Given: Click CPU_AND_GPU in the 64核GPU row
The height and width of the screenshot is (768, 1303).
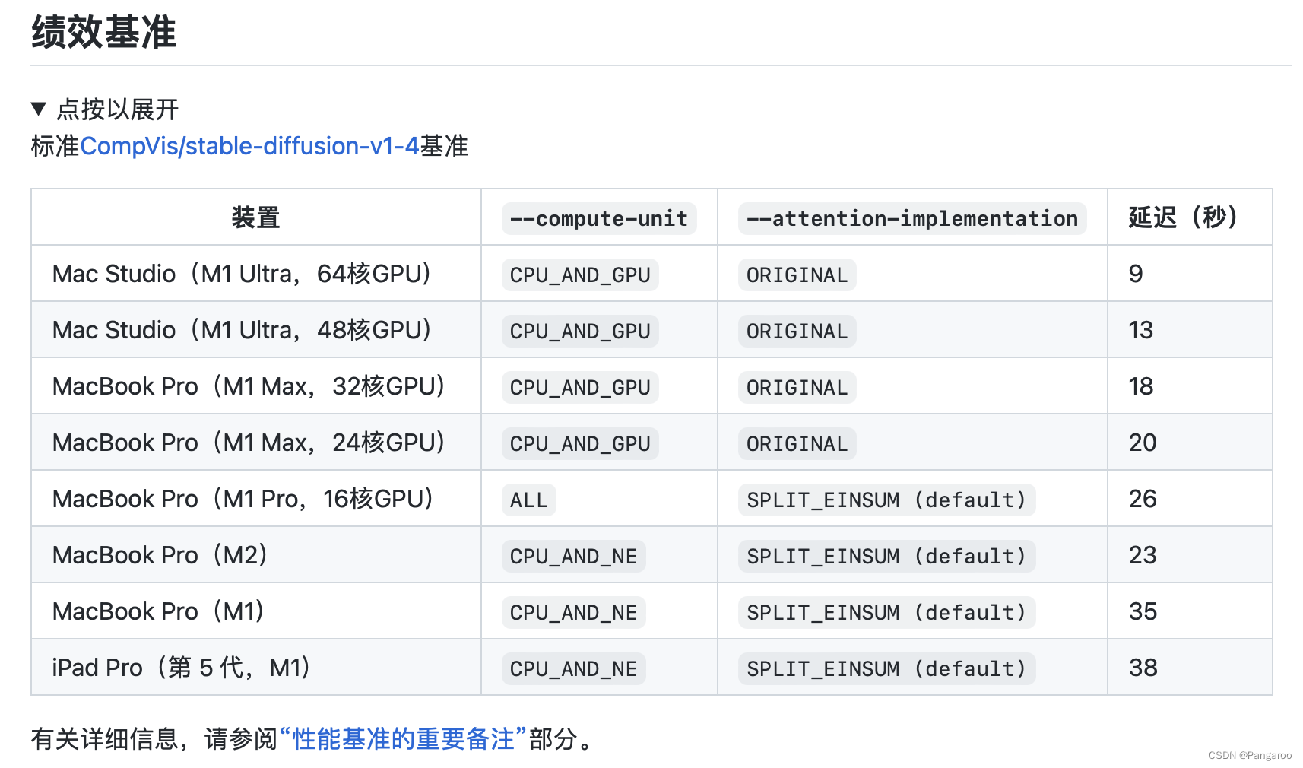Looking at the screenshot, I should [580, 275].
